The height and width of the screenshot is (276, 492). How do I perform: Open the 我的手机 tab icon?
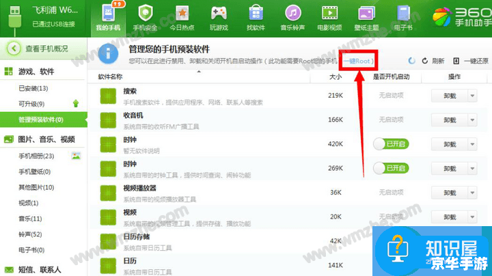point(108,13)
